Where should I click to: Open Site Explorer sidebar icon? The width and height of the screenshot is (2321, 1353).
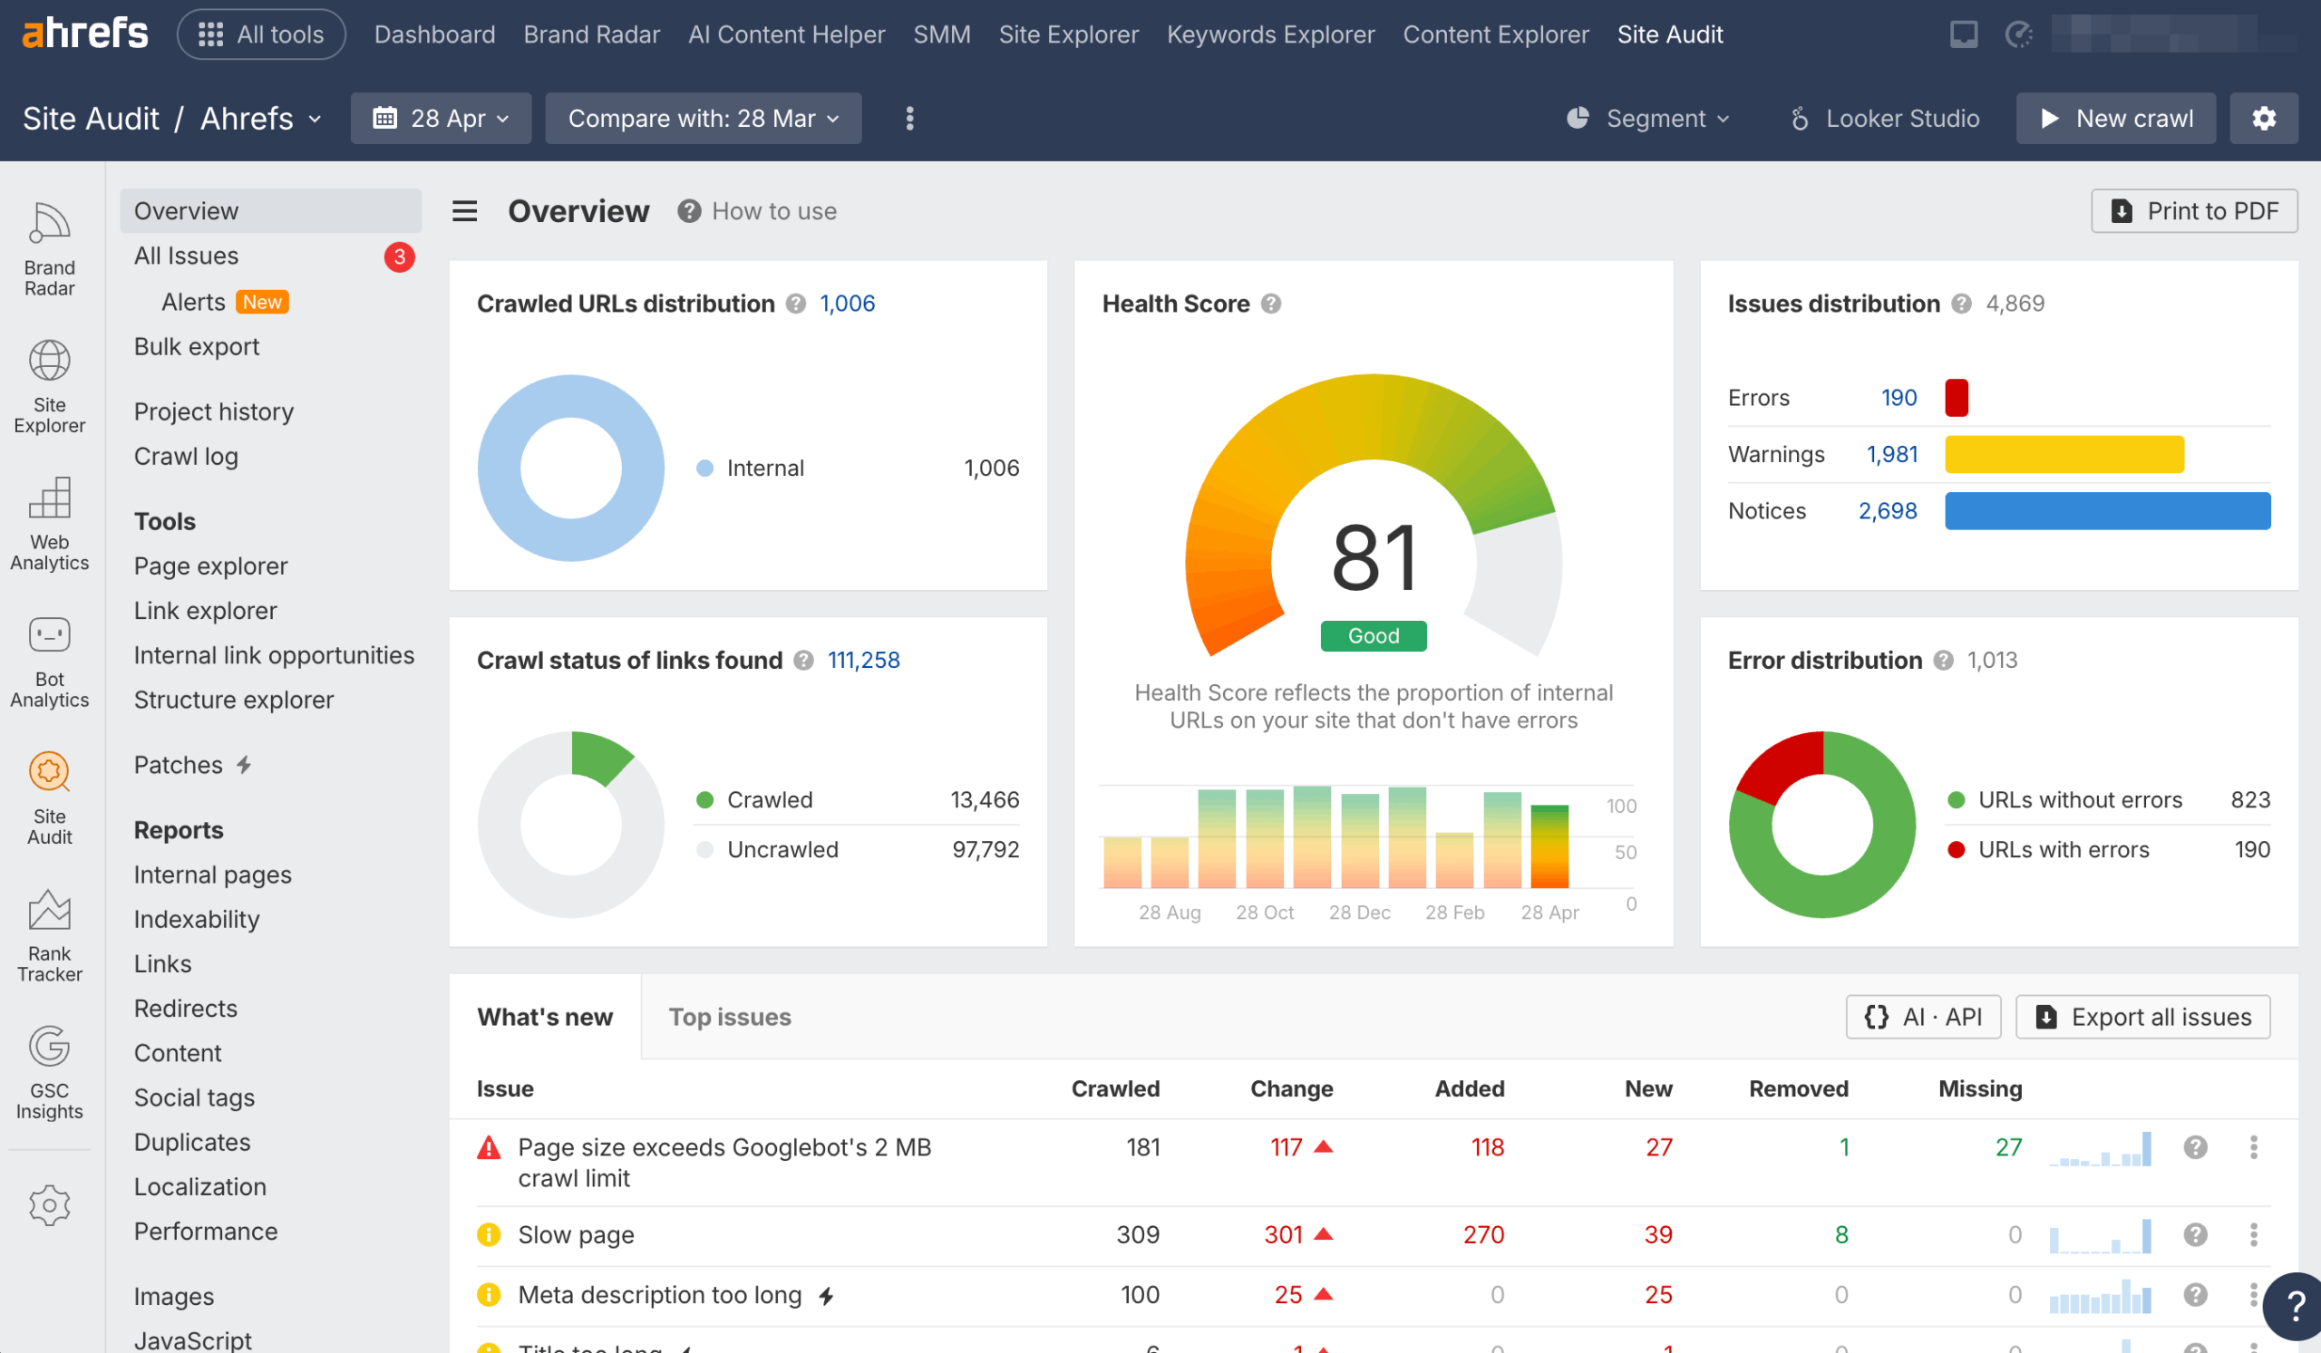pyautogui.click(x=50, y=387)
